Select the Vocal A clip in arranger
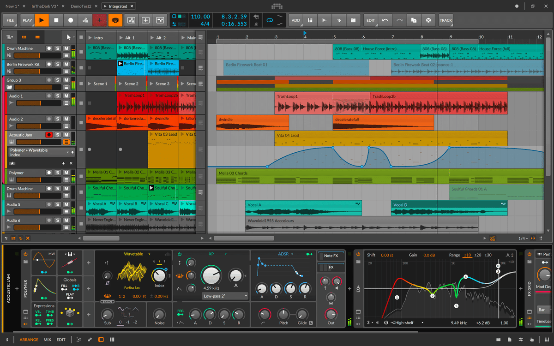Viewport: 554px width, 346px height. pyautogui.click(x=304, y=208)
